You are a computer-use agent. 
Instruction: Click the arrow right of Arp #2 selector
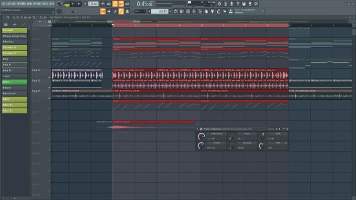[x=170, y=11]
